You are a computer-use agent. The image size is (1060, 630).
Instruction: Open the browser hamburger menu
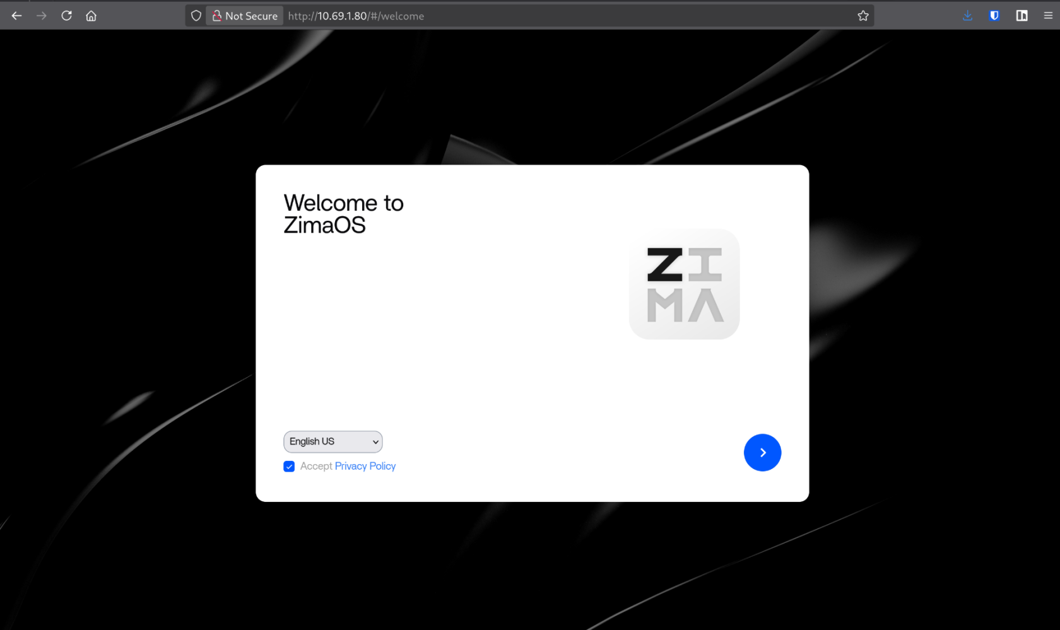pyautogui.click(x=1048, y=16)
